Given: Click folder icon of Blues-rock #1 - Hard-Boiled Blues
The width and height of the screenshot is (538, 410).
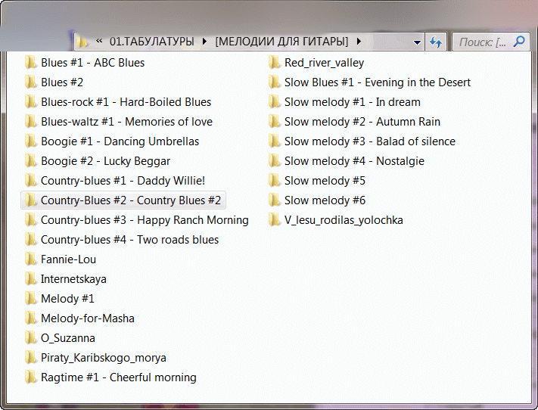Looking at the screenshot, I should [x=30, y=102].
